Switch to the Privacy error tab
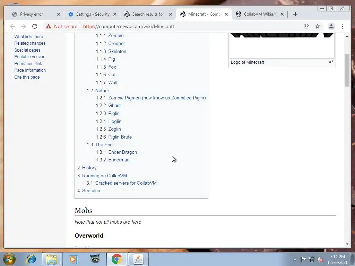Screen dimensions: 355x266 tap(32, 14)
